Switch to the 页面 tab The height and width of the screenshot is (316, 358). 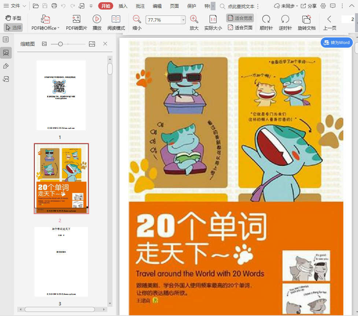174,6
